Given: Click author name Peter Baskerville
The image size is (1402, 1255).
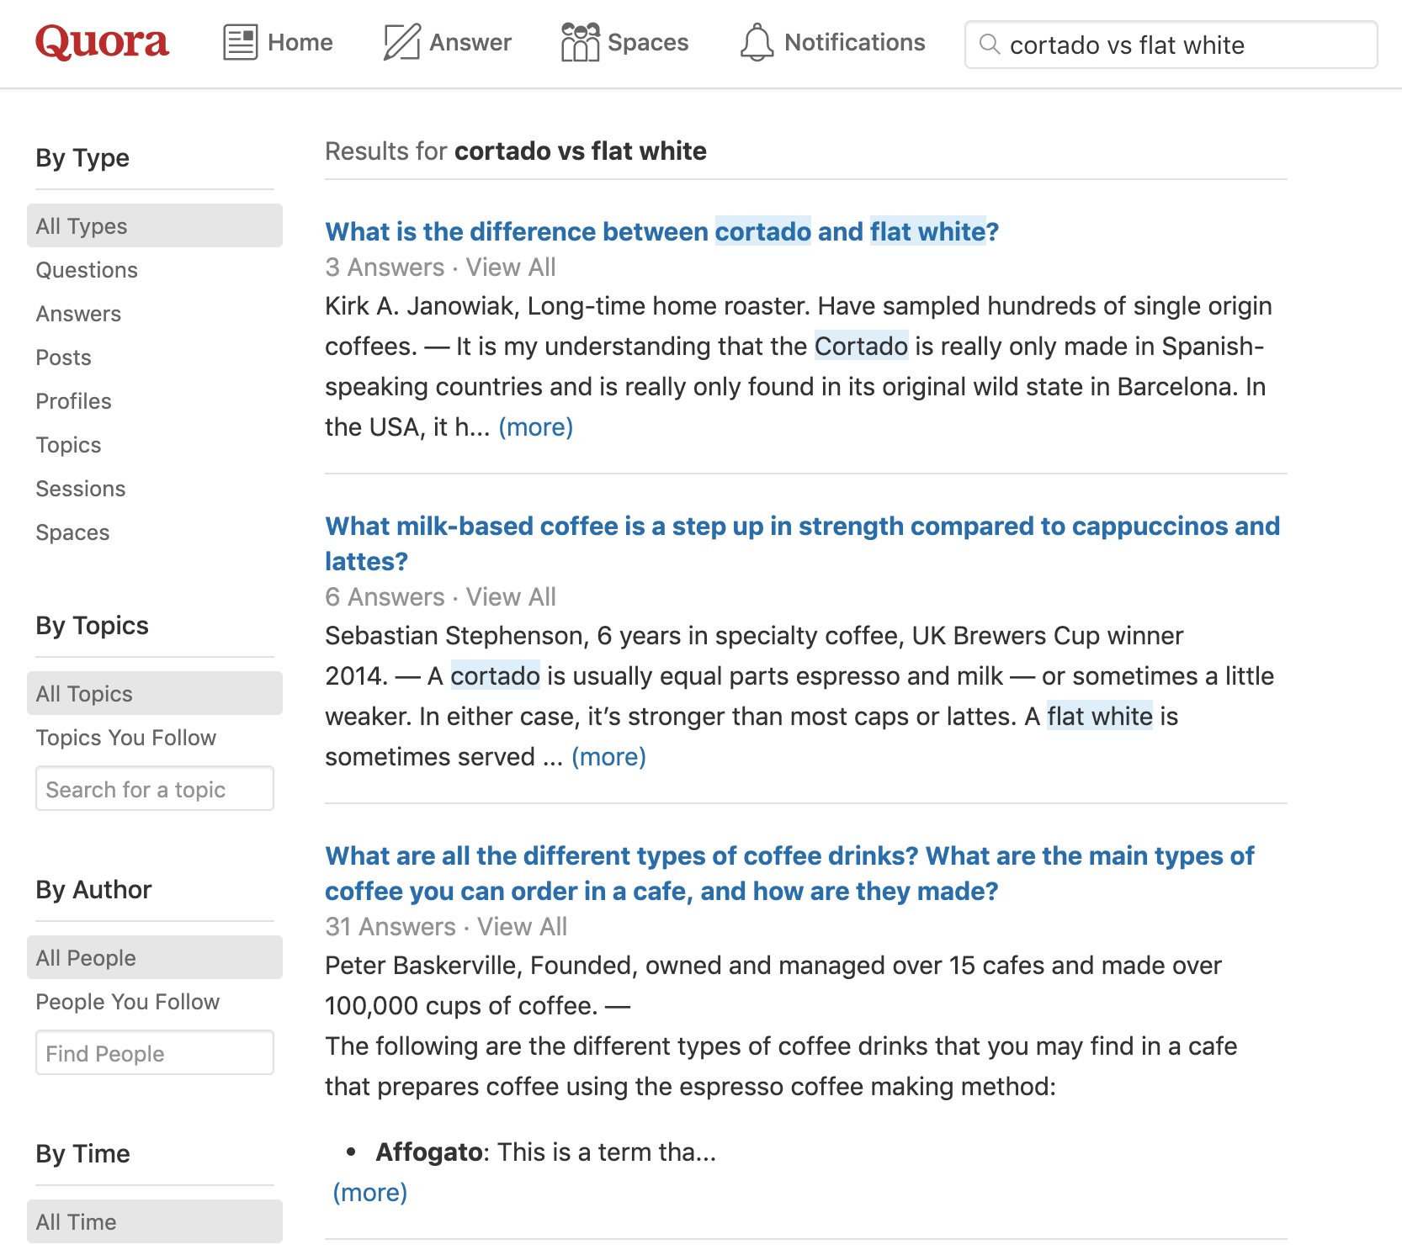Looking at the screenshot, I should coord(420,966).
